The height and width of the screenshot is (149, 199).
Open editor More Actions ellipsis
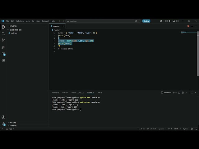(x=196, y=26)
